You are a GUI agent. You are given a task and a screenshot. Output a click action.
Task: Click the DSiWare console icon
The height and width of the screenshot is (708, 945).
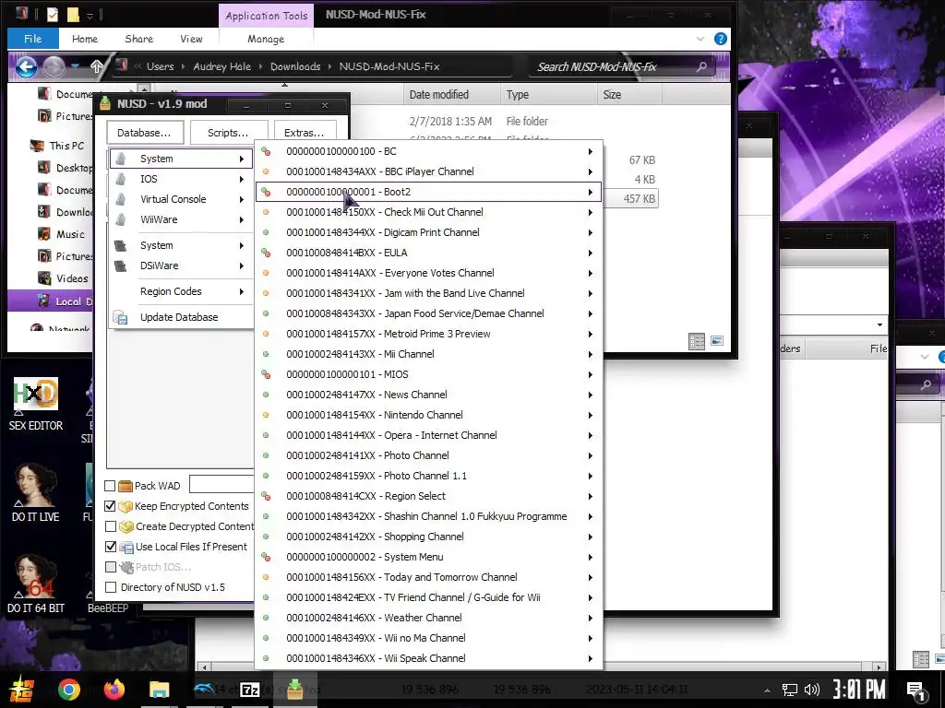(121, 265)
